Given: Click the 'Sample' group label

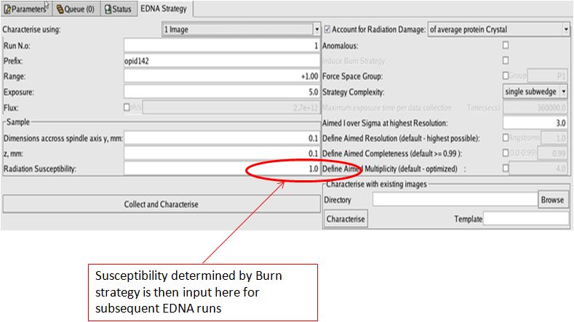Looking at the screenshot, I should (18, 122).
